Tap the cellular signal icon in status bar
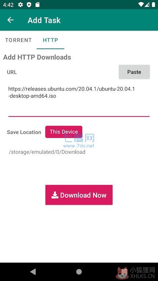The width and height of the screenshot is (158, 281). click(147, 5)
